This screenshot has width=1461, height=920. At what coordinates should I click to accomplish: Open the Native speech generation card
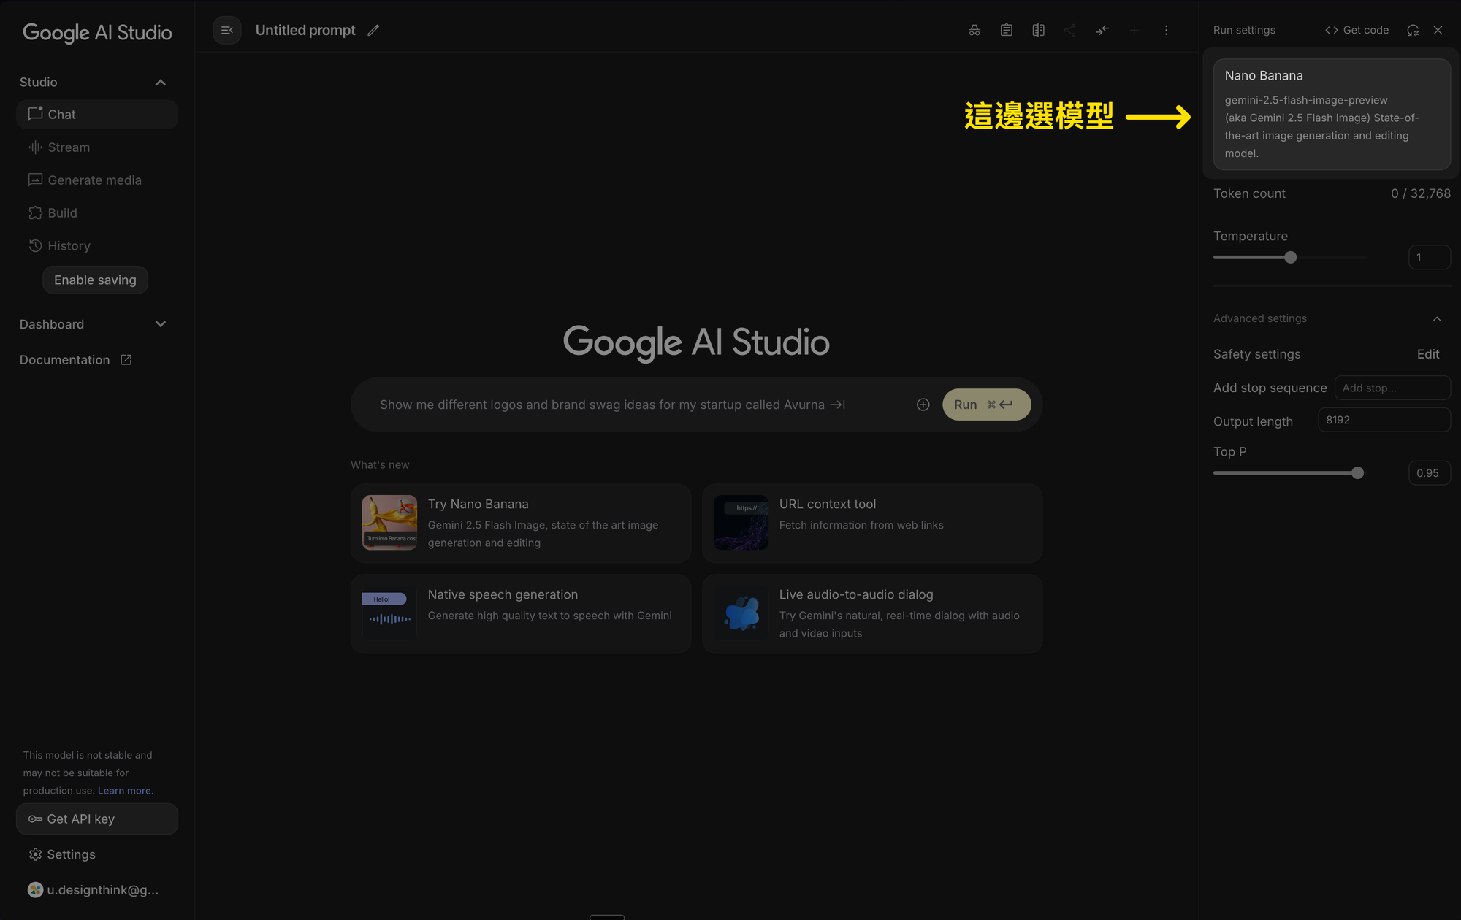pos(521,614)
